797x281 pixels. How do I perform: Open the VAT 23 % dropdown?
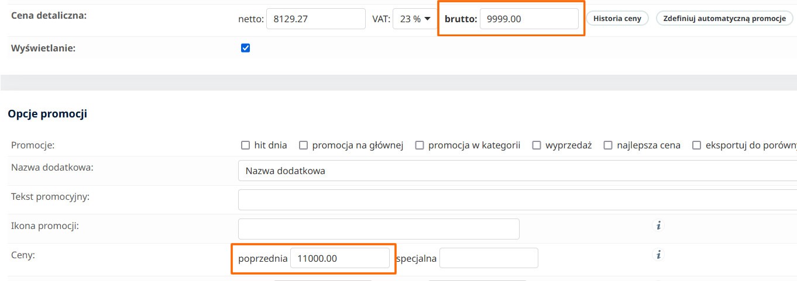point(414,19)
